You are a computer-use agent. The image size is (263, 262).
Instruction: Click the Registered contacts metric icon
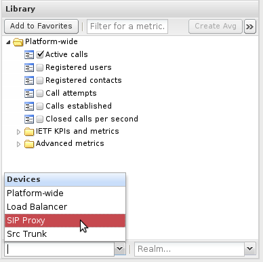[x=29, y=81]
